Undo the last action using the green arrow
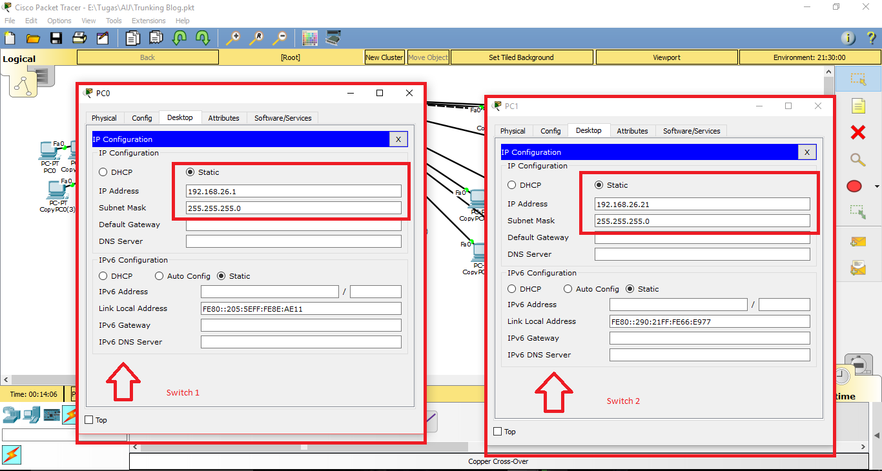 [x=179, y=38]
